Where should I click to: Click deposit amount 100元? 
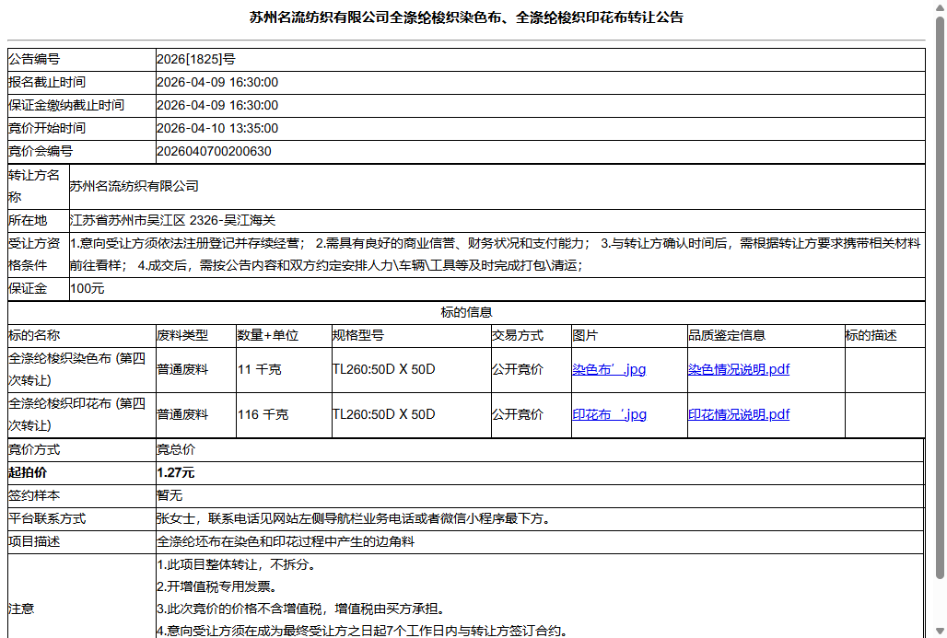(87, 288)
